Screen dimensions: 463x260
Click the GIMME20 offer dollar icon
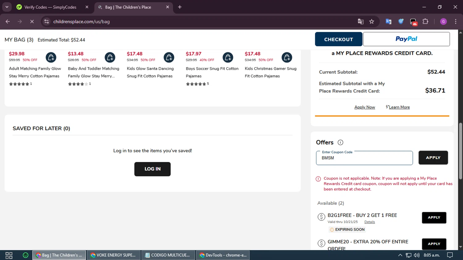pyautogui.click(x=321, y=243)
